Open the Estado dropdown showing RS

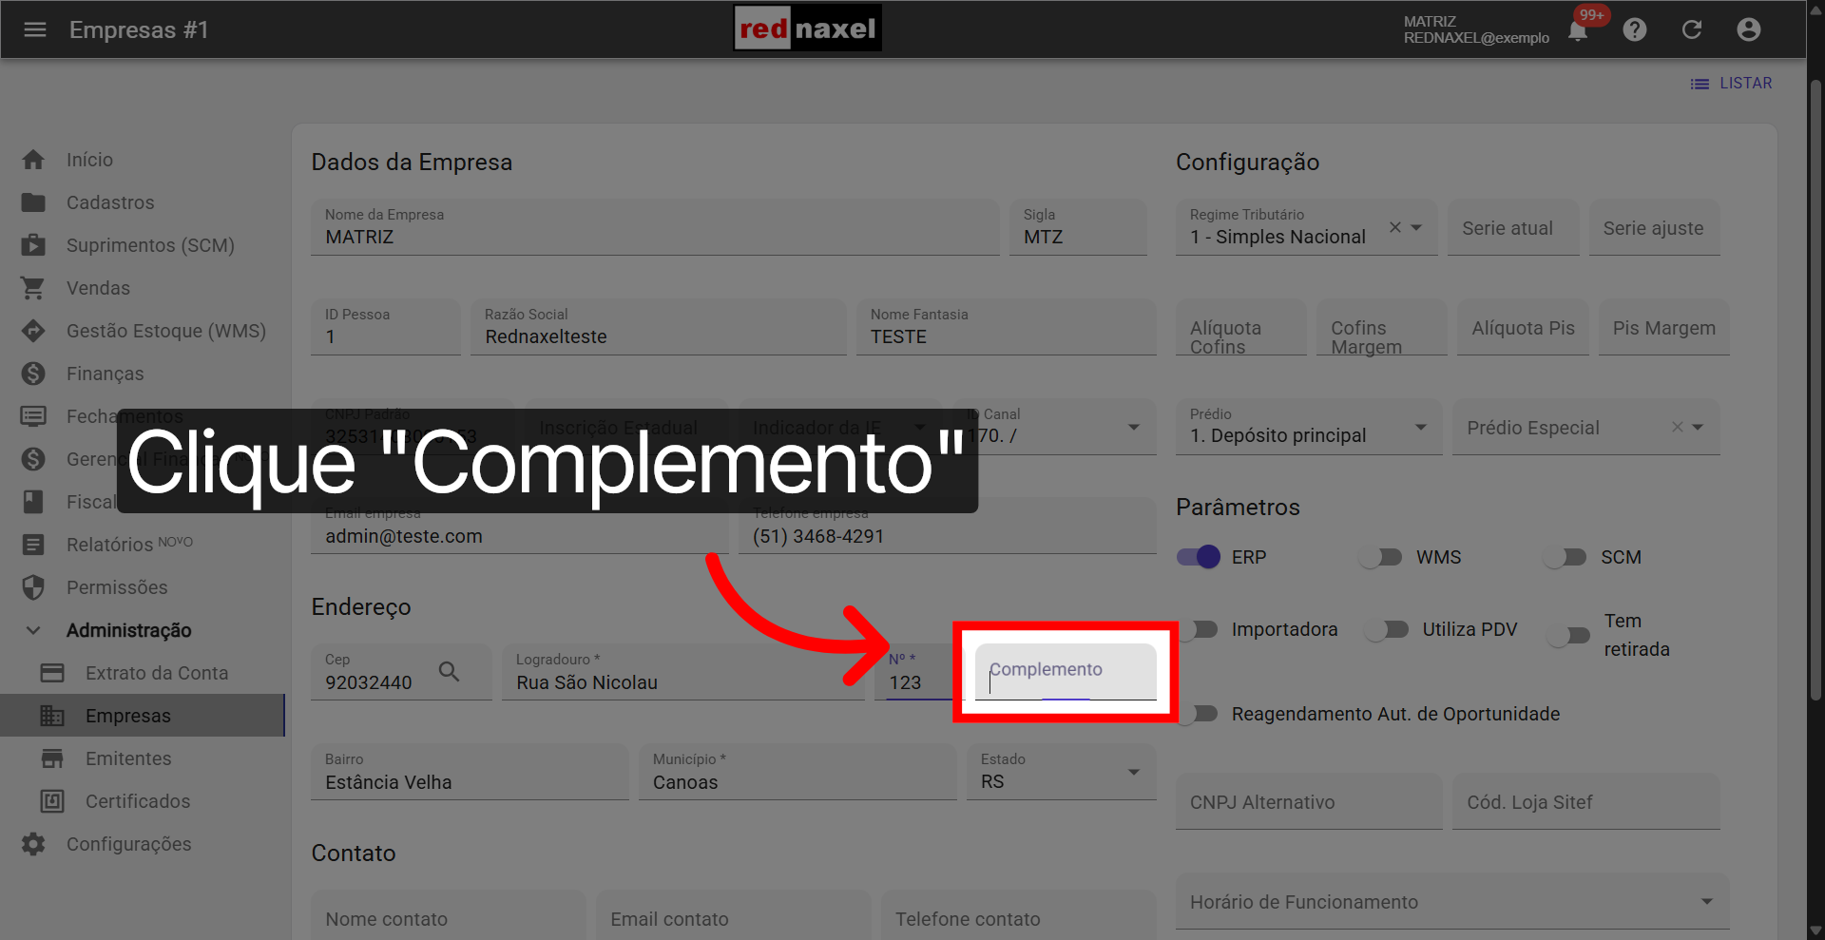point(1132,773)
